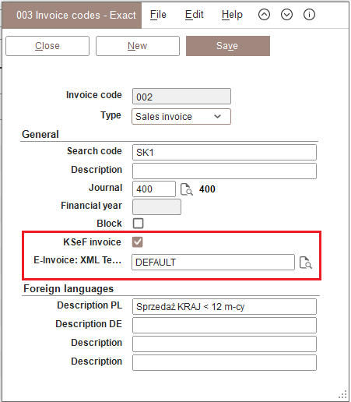The image size is (351, 402).
Task: Click the Description PL input field
Action: pos(224,307)
